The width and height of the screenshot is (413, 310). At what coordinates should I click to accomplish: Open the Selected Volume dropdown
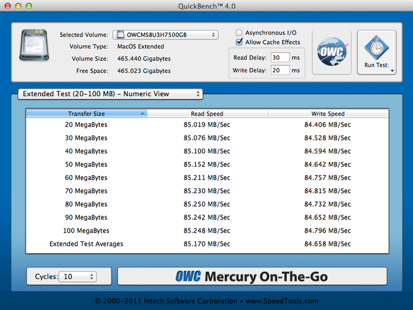pos(165,35)
